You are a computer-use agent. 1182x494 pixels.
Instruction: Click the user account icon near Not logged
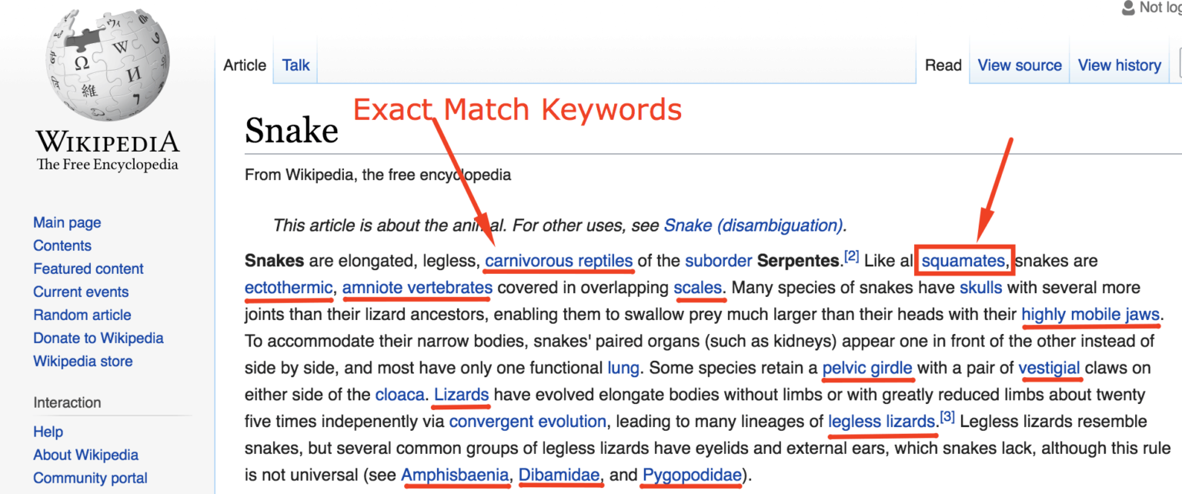[x=1127, y=8]
